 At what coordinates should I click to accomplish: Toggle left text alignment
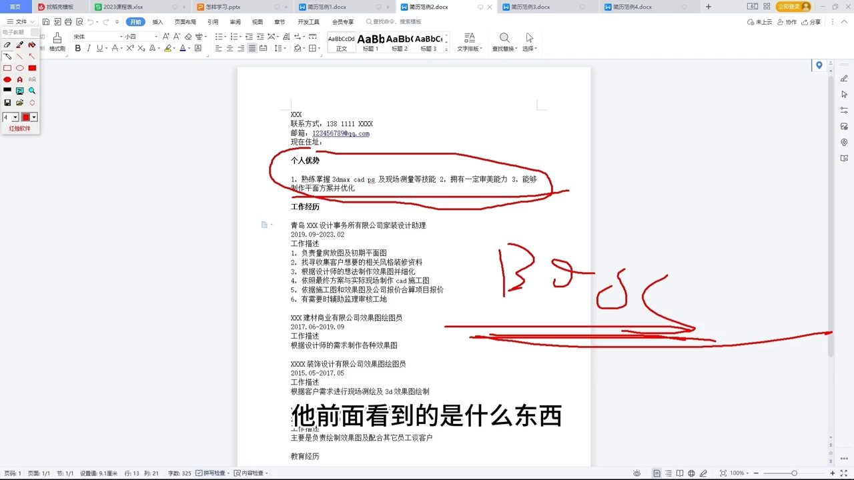click(x=218, y=48)
